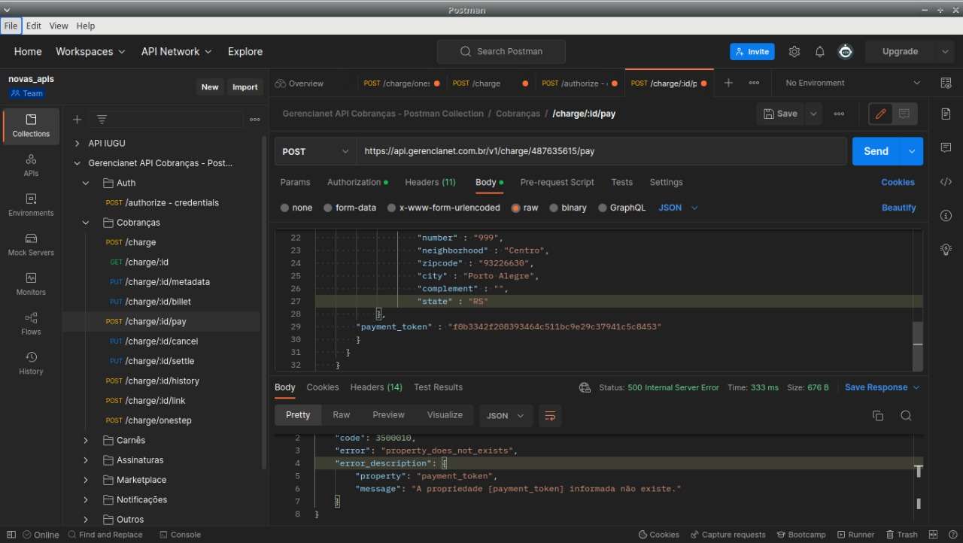Image resolution: width=963 pixels, height=543 pixels.
Task: Open the Collections sidebar panel
Action: (31, 126)
